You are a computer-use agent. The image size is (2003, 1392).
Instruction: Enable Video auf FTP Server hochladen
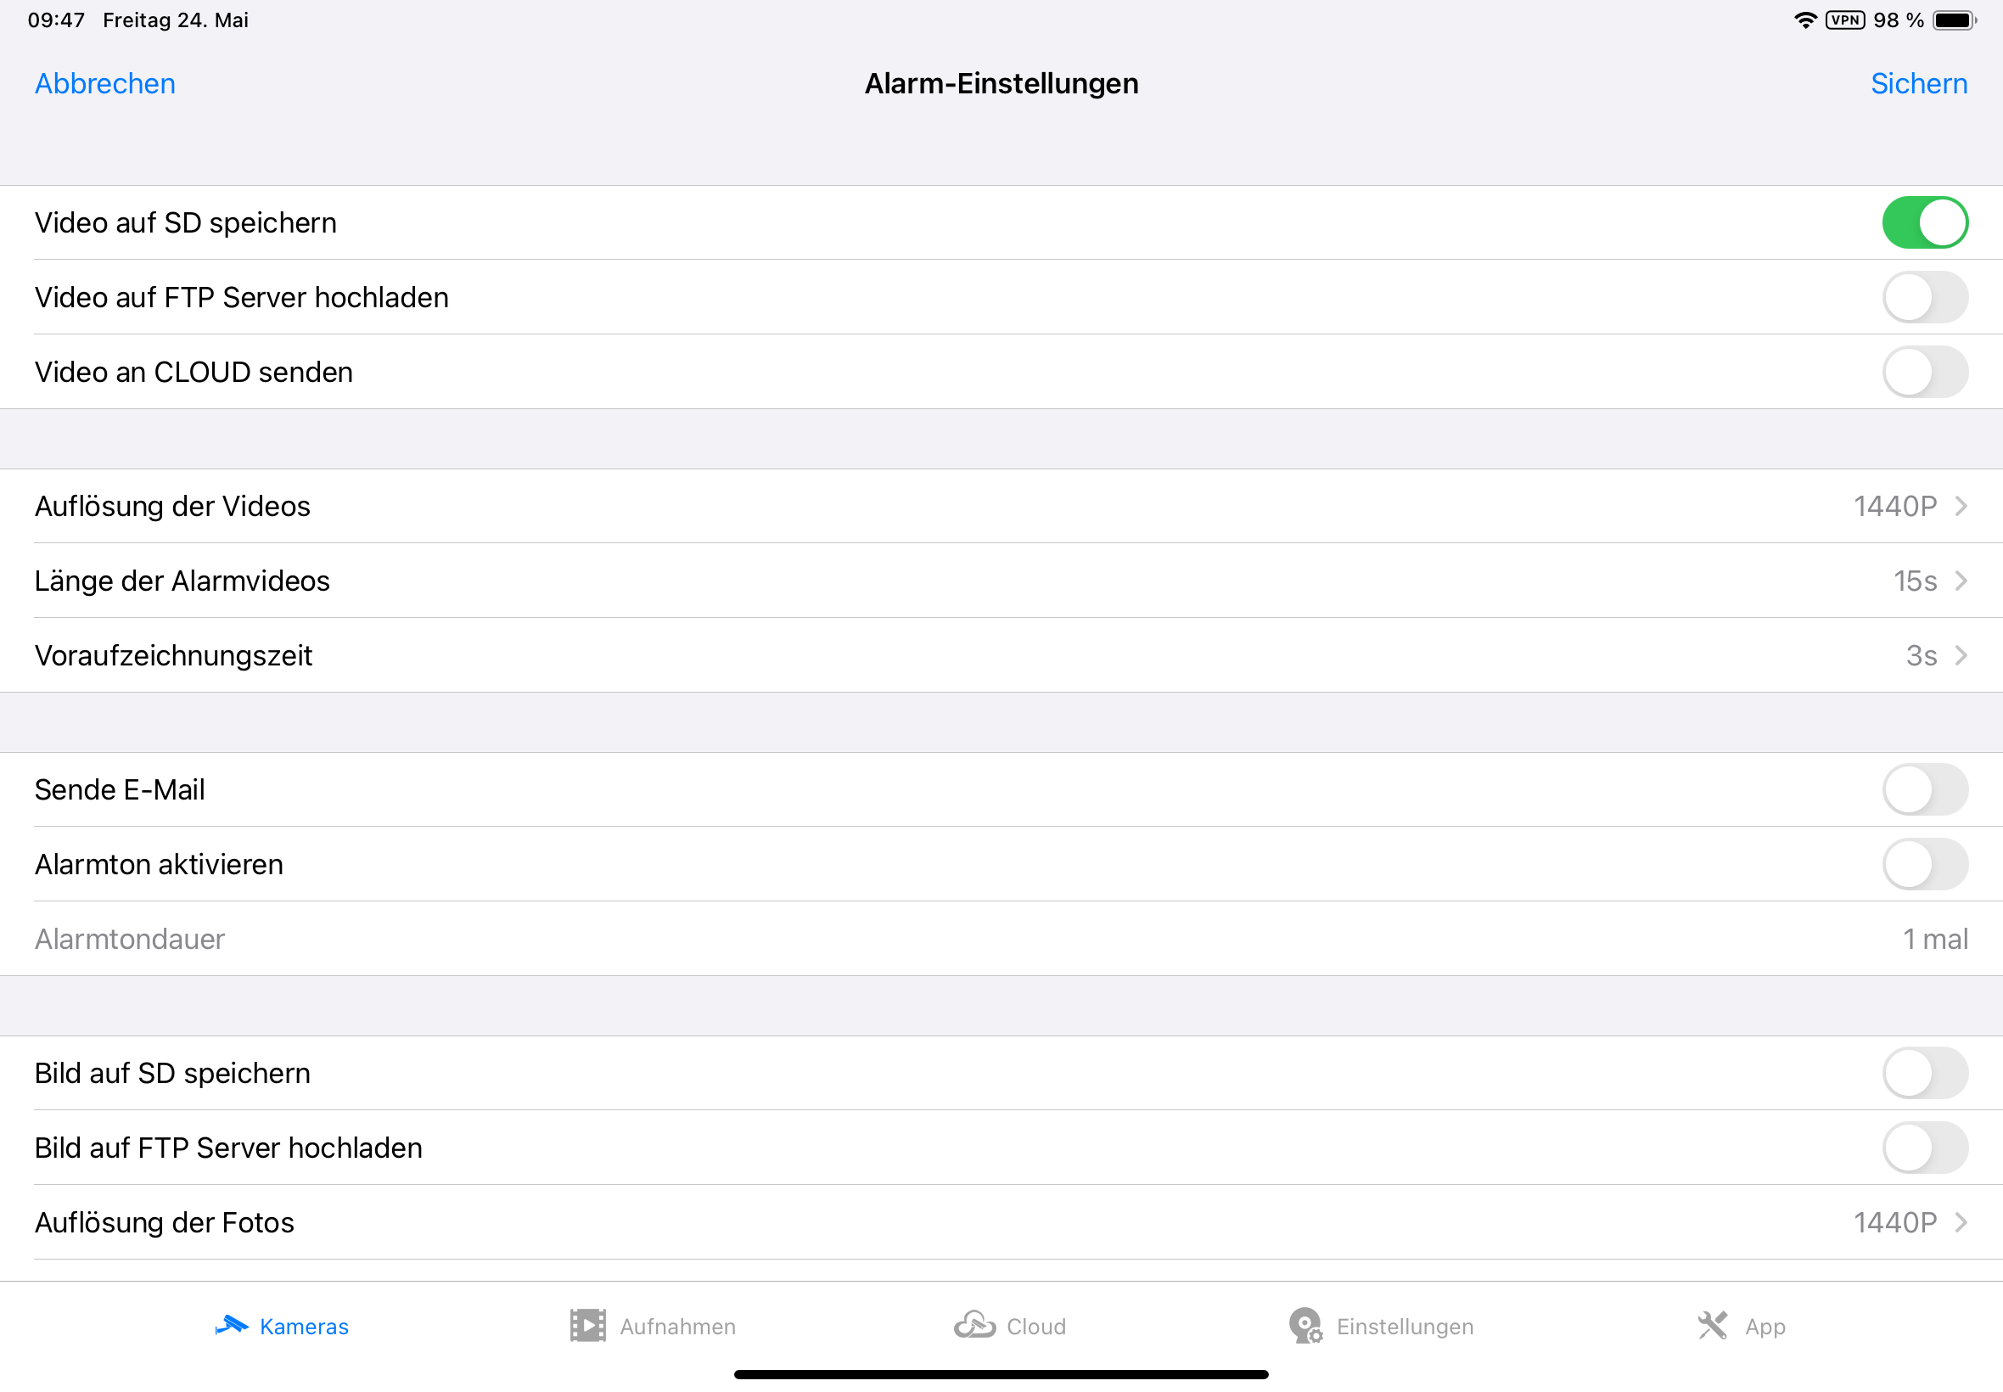[x=1925, y=297]
